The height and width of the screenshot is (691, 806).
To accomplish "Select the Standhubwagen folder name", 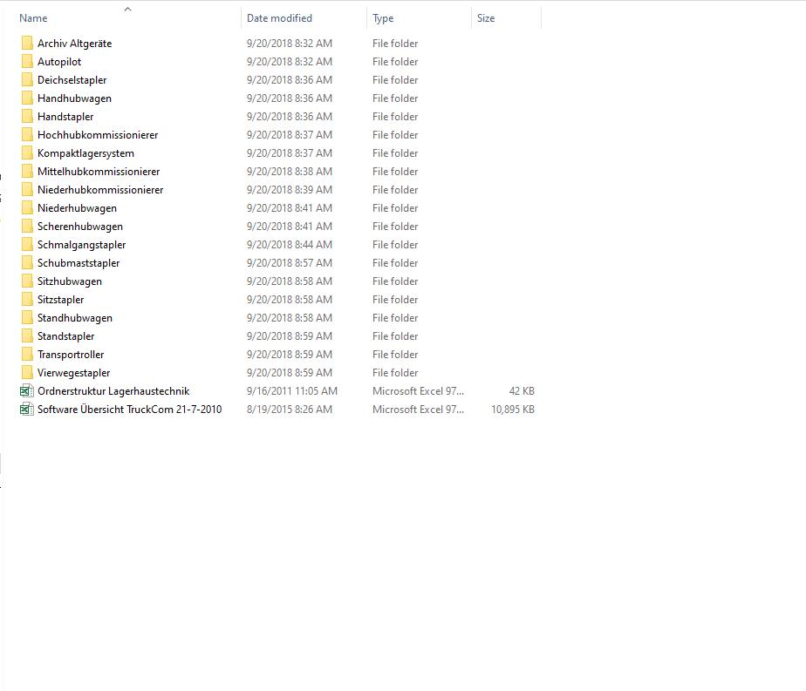I will tap(75, 318).
